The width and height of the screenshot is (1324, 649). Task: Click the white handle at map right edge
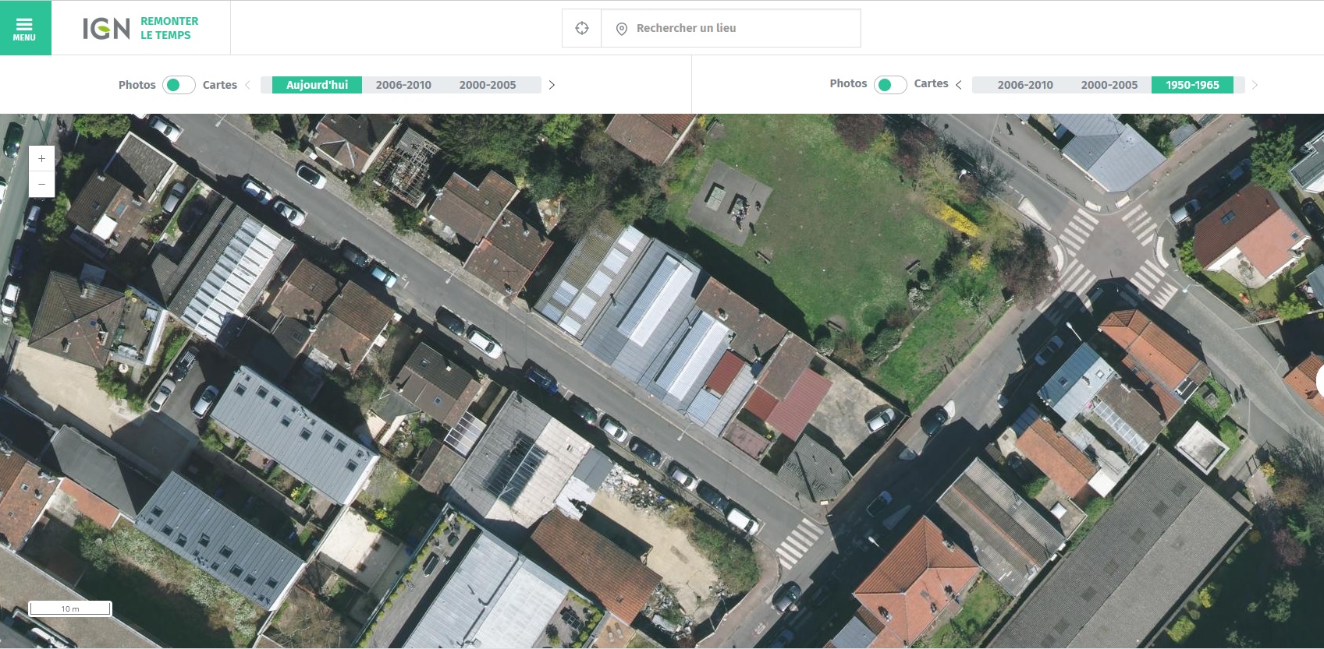[x=1319, y=380]
